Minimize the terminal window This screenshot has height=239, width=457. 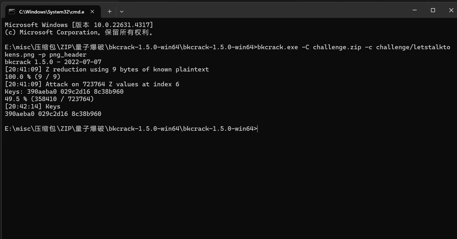tap(415, 10)
